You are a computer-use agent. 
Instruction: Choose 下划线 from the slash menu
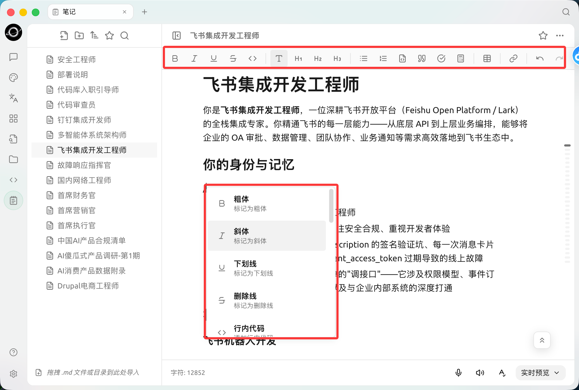(x=267, y=268)
